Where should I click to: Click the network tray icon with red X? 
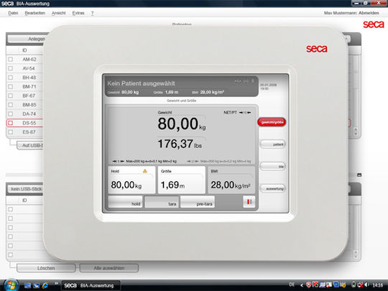click(x=361, y=285)
